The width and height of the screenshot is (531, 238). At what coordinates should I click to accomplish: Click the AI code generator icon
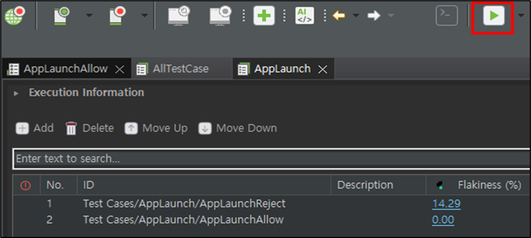coord(304,16)
